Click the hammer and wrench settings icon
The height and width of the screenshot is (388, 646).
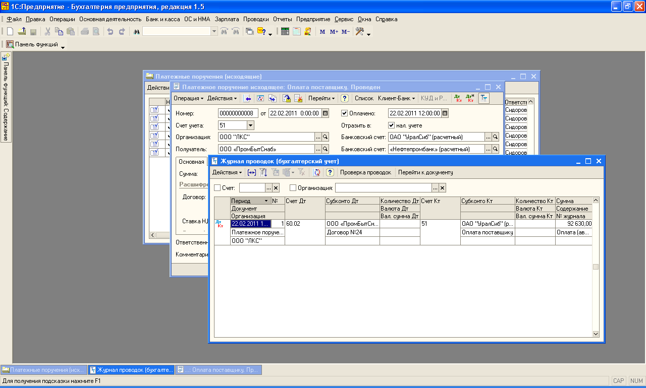pyautogui.click(x=360, y=31)
